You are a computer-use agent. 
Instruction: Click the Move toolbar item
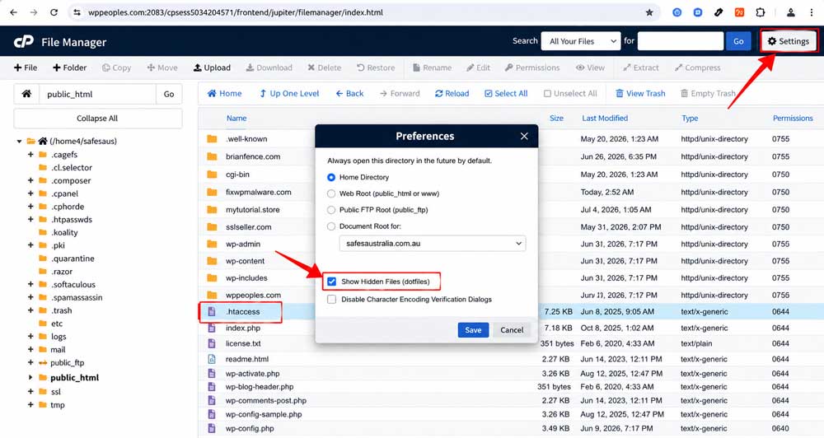(x=162, y=68)
